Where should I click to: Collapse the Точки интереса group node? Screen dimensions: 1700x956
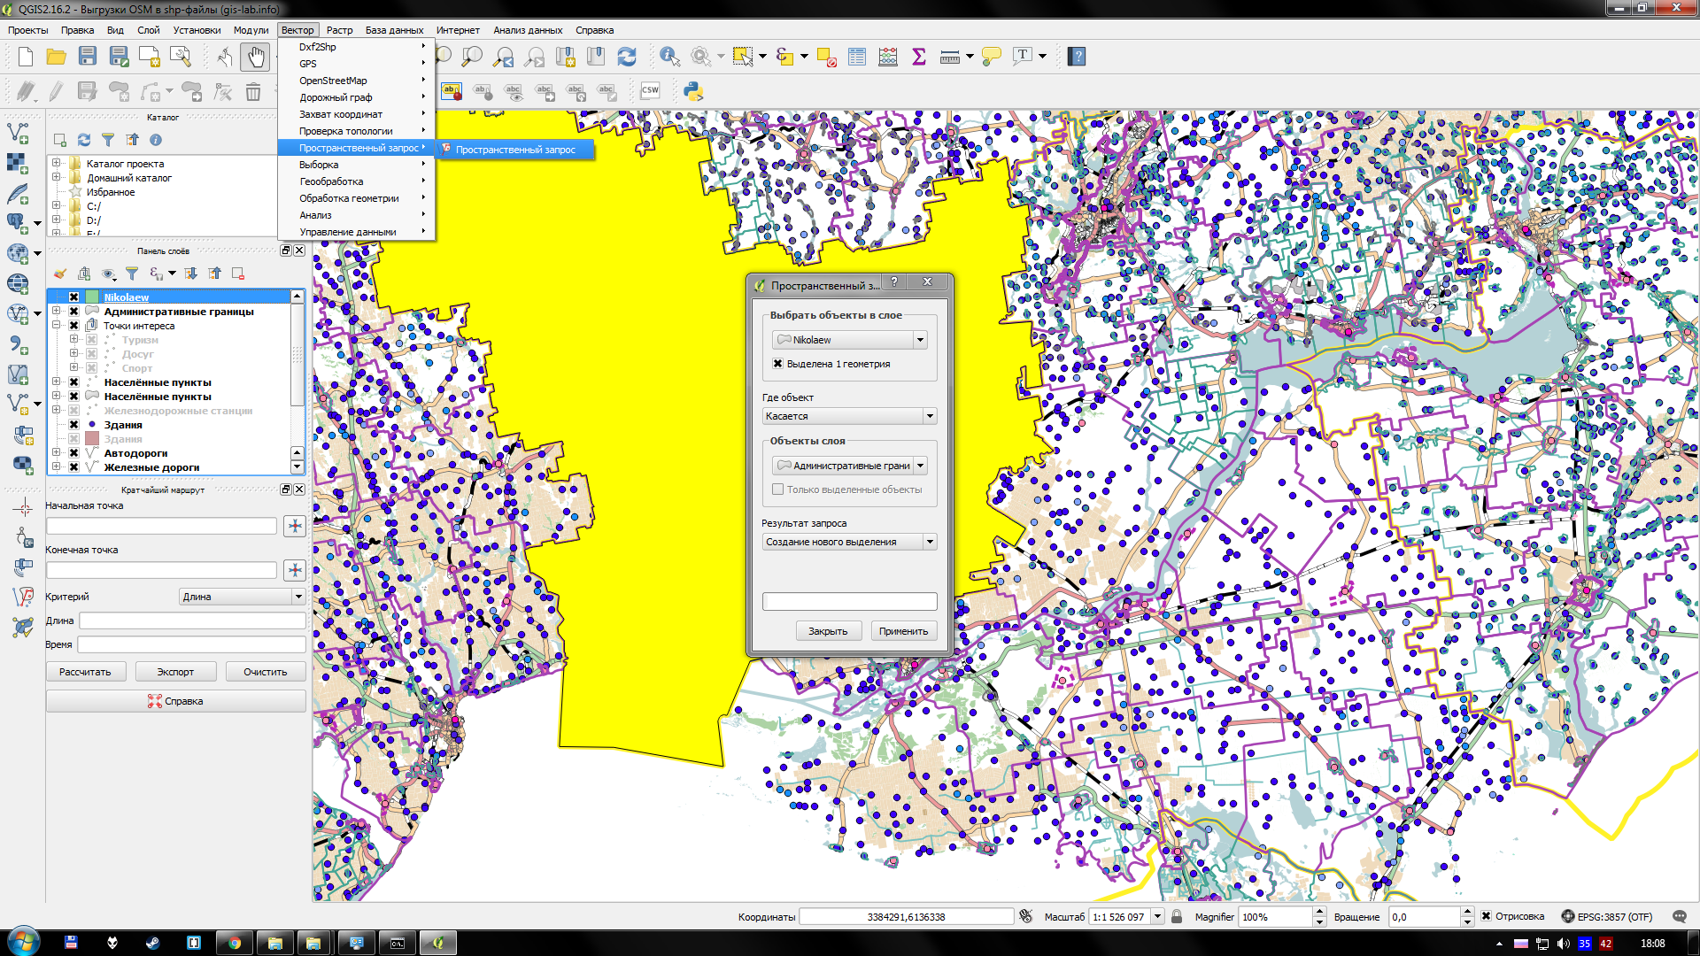click(x=57, y=326)
